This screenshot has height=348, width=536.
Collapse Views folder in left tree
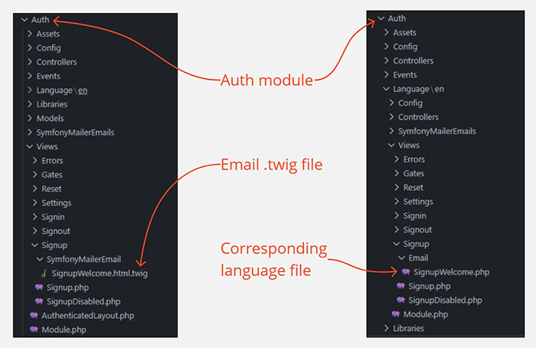coord(30,146)
